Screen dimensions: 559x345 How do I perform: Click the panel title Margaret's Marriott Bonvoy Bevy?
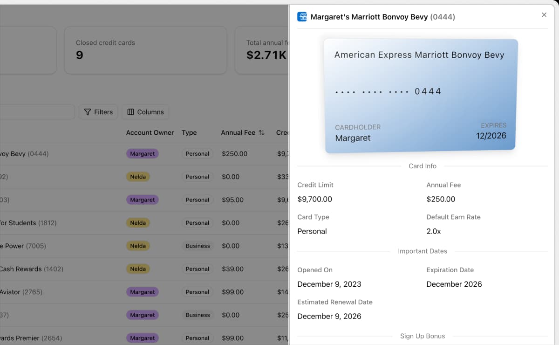pos(369,17)
